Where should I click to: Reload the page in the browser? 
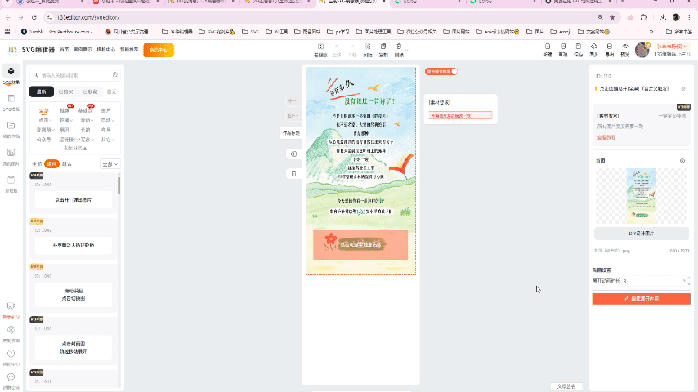pyautogui.click(x=34, y=17)
